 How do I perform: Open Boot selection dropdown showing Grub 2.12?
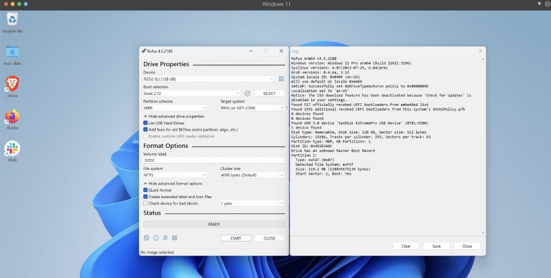[x=192, y=94]
